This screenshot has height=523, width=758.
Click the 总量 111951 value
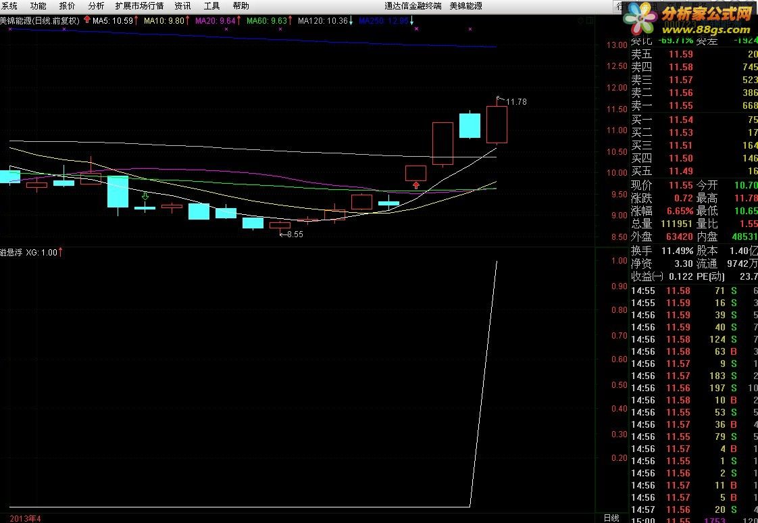676,224
